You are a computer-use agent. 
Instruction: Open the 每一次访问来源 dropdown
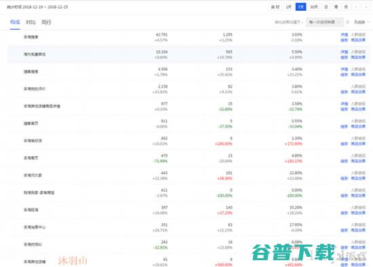324,22
